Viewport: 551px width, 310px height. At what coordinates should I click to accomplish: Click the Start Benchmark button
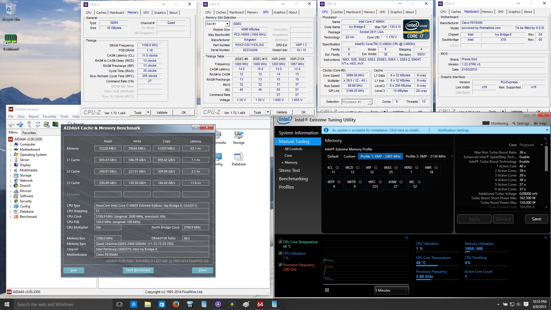click(x=138, y=270)
